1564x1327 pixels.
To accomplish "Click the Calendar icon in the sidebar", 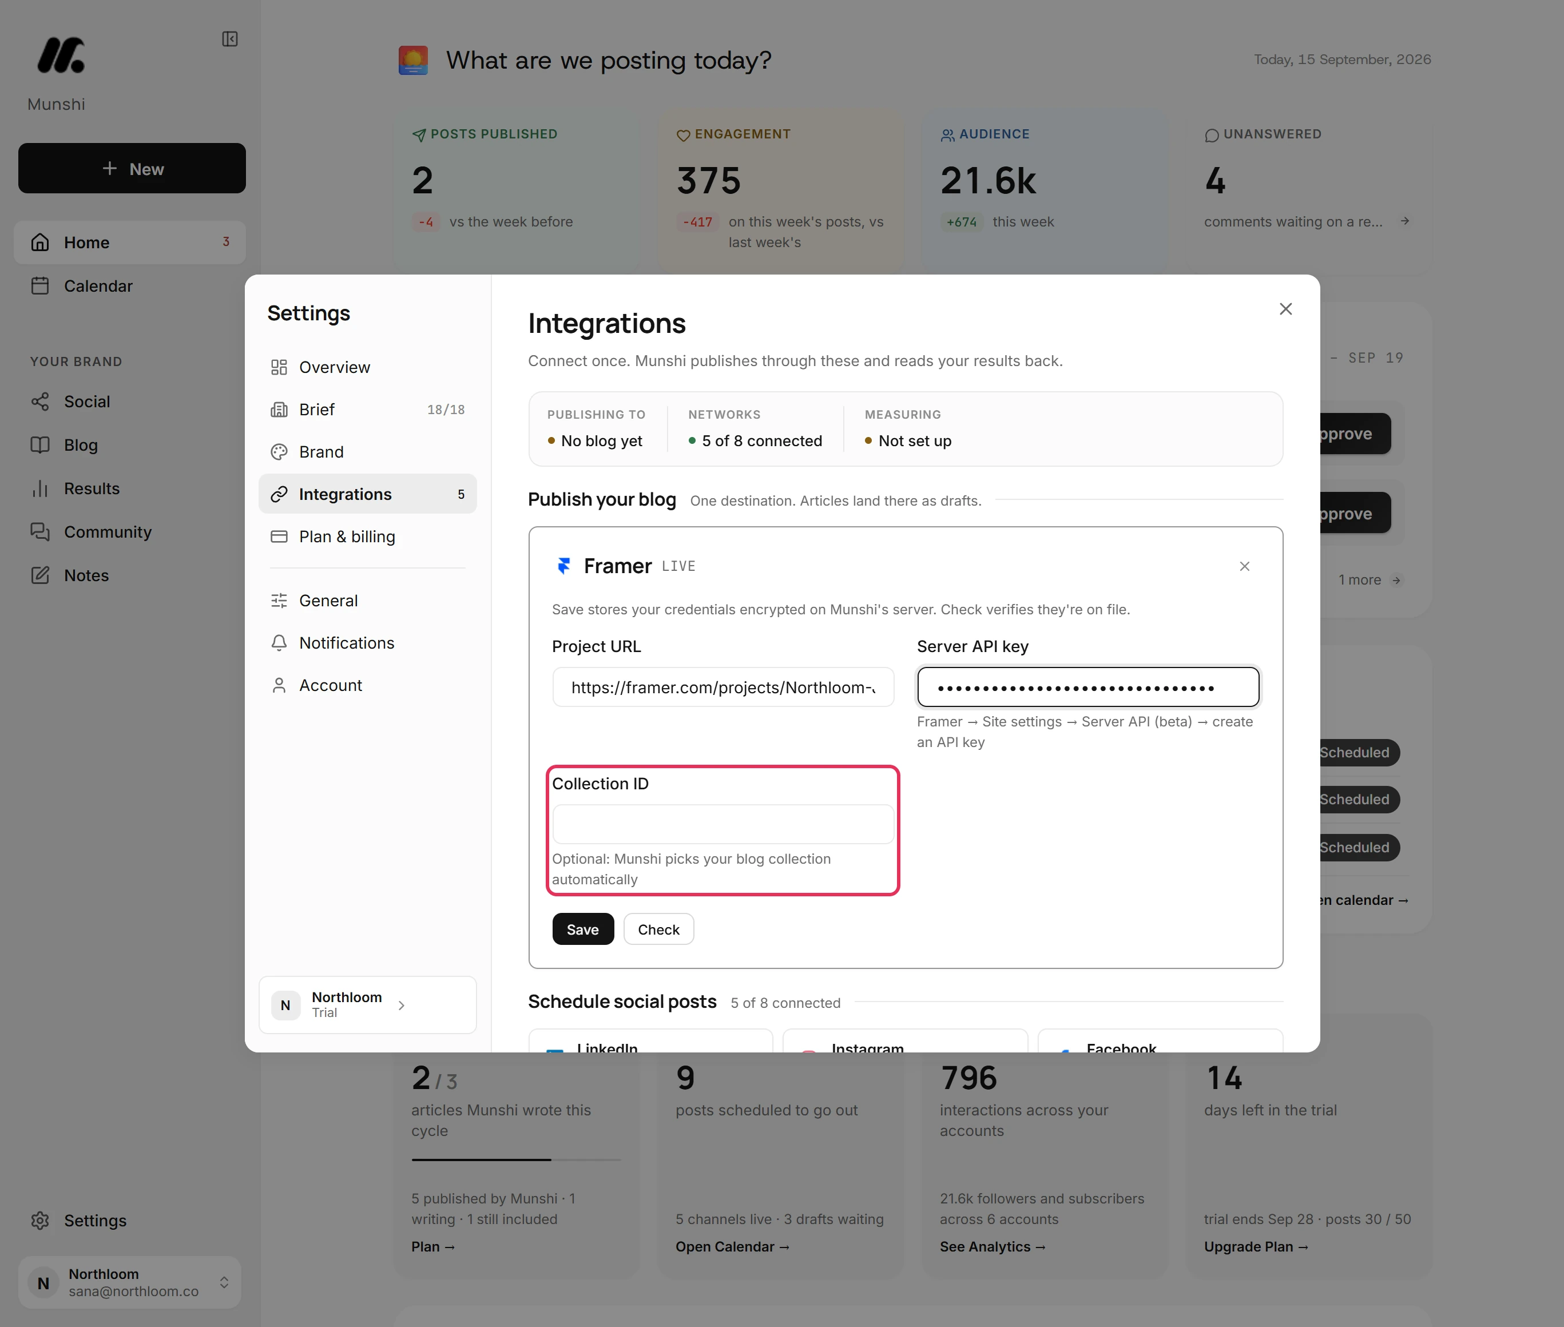I will pos(40,286).
